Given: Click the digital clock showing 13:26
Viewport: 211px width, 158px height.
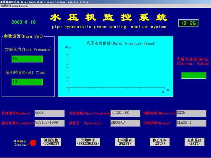Looking at the screenshot, I should 187,23.
